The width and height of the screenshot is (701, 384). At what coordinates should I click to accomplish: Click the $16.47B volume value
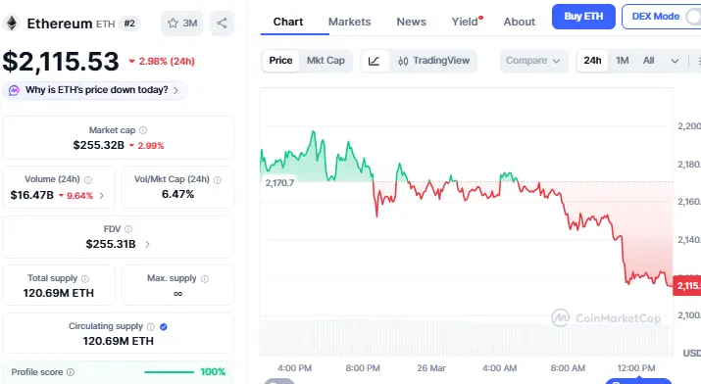click(31, 195)
